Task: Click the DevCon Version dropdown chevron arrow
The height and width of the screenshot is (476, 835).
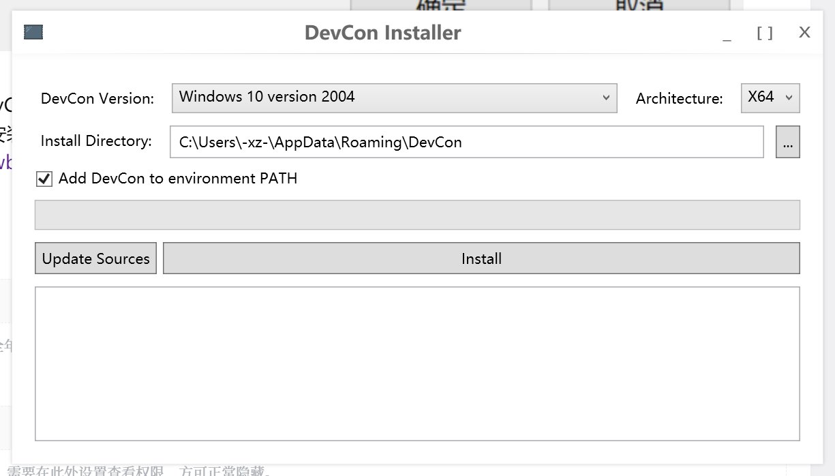Action: pos(606,98)
